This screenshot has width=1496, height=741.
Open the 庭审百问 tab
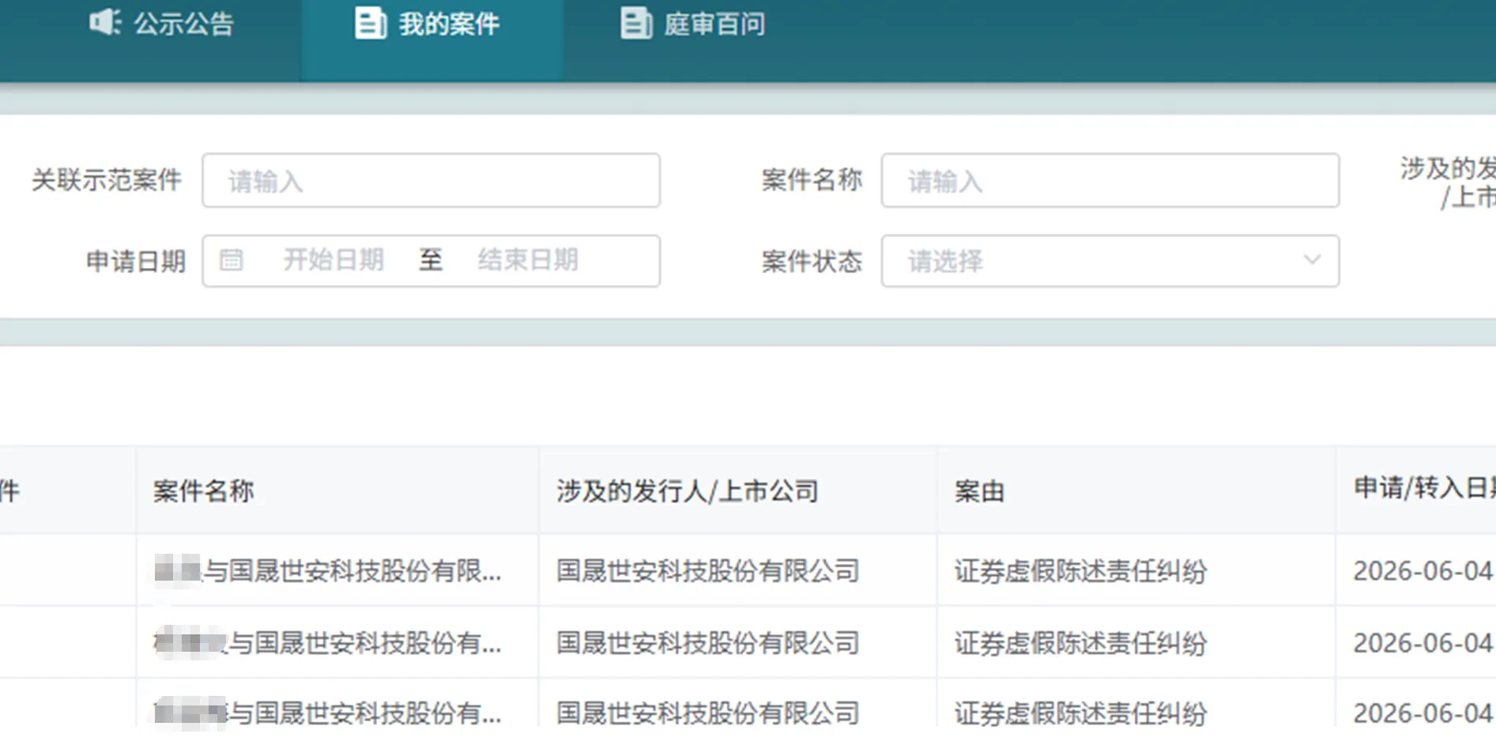693,23
